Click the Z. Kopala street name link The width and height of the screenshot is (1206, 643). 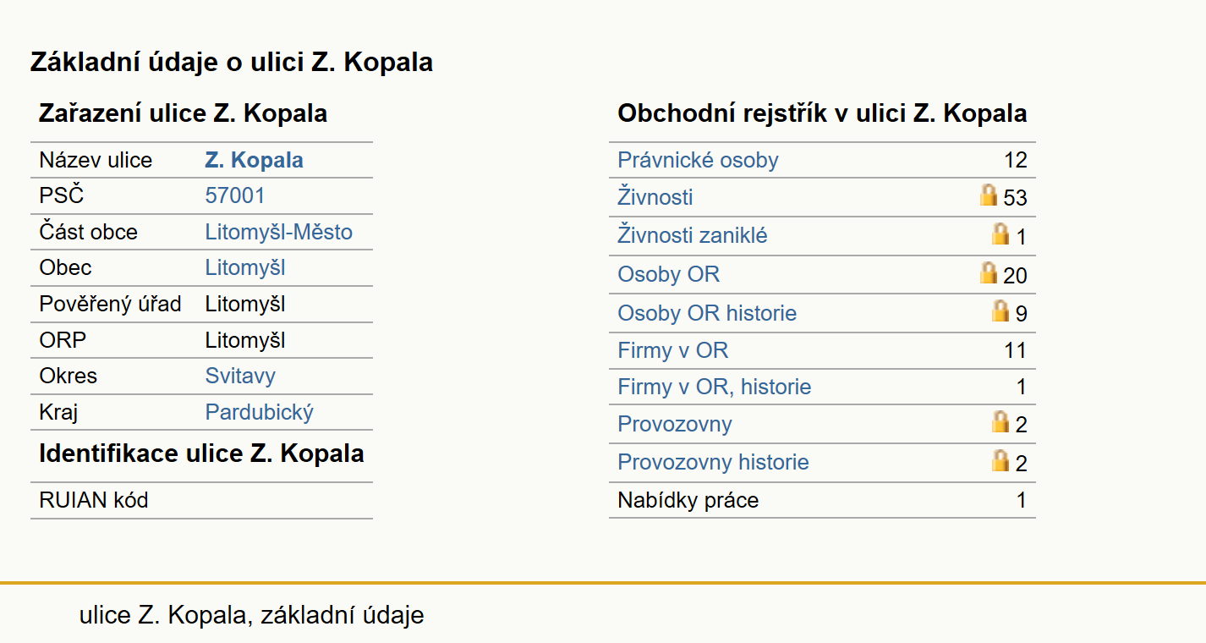254,160
